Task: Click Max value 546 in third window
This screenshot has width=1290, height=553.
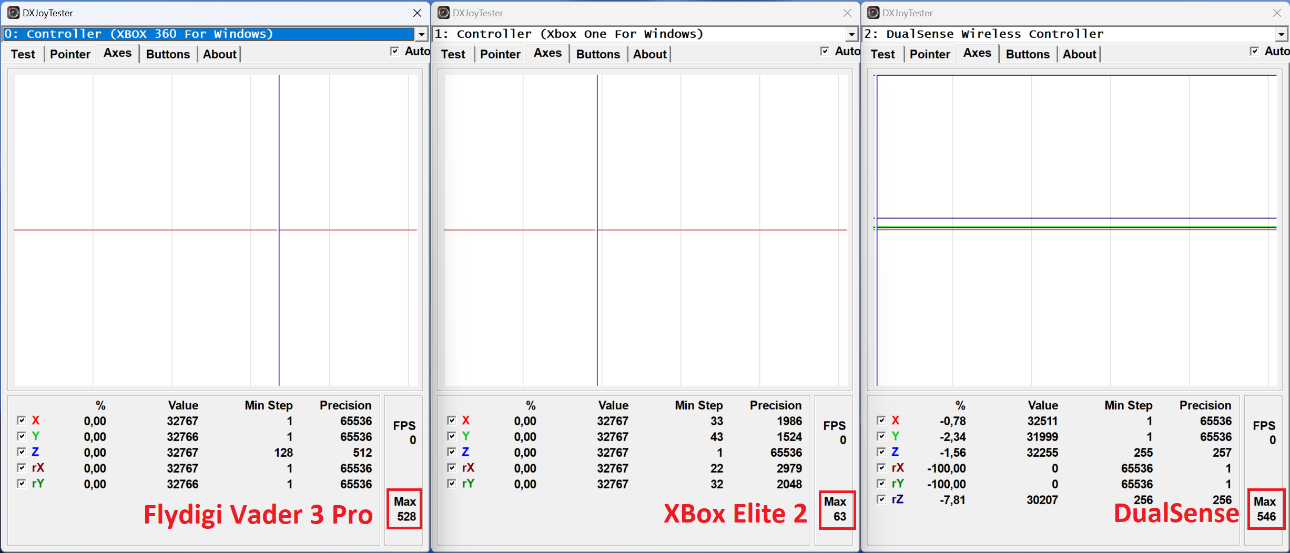Action: click(x=1266, y=516)
